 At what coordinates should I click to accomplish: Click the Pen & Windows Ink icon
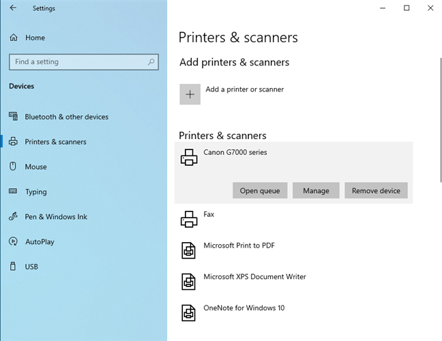(13, 216)
